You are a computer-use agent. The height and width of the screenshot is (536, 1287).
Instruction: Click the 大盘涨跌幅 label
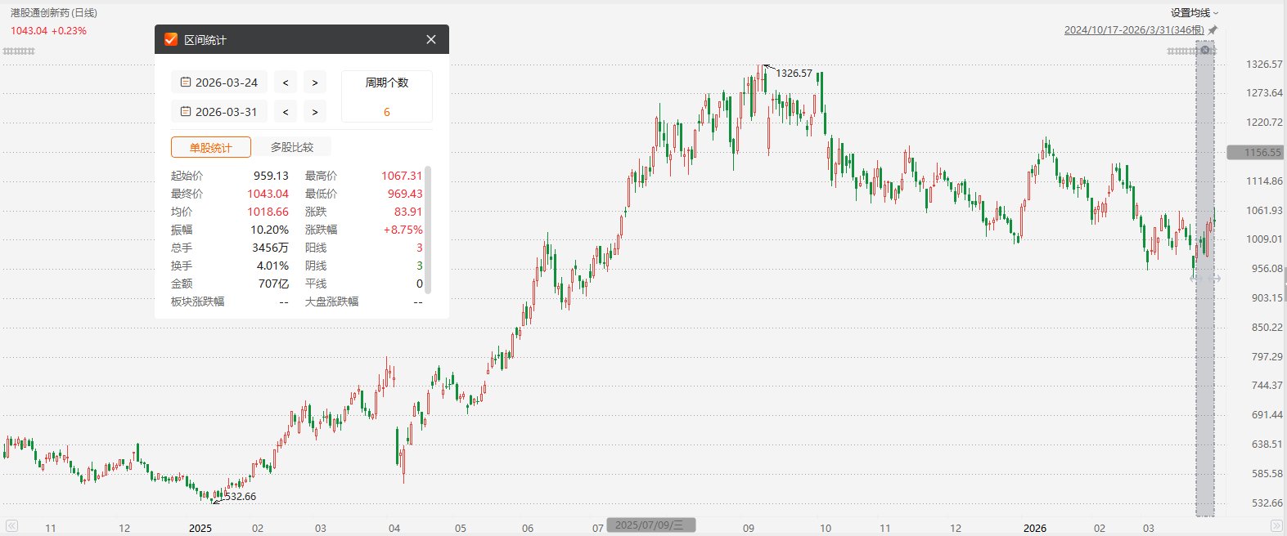coord(331,301)
